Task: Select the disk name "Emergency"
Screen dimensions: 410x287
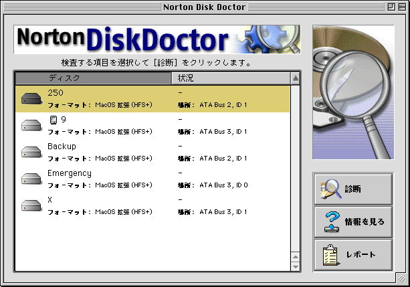Action: coord(70,173)
